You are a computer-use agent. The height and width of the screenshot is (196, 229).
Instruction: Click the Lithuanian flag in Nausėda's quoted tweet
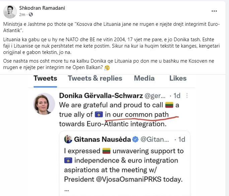click(x=106, y=151)
